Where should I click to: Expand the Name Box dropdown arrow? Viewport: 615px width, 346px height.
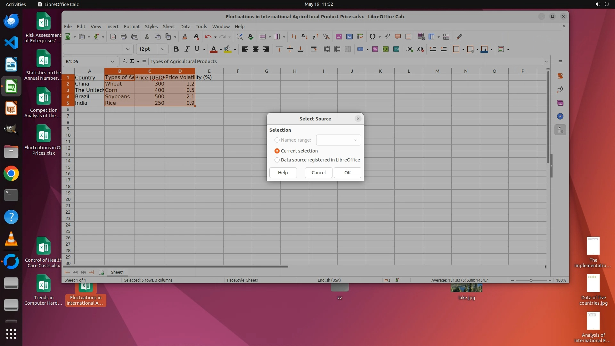tap(112, 61)
